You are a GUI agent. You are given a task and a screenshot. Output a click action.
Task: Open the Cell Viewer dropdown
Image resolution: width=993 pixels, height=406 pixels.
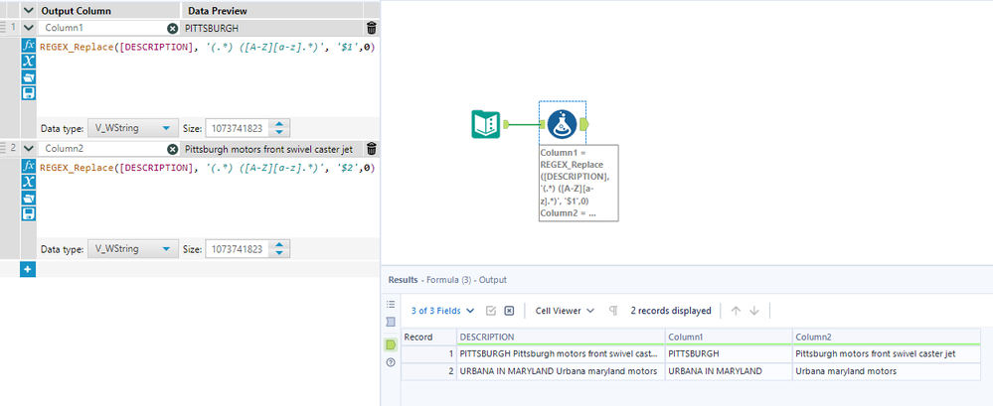(565, 311)
